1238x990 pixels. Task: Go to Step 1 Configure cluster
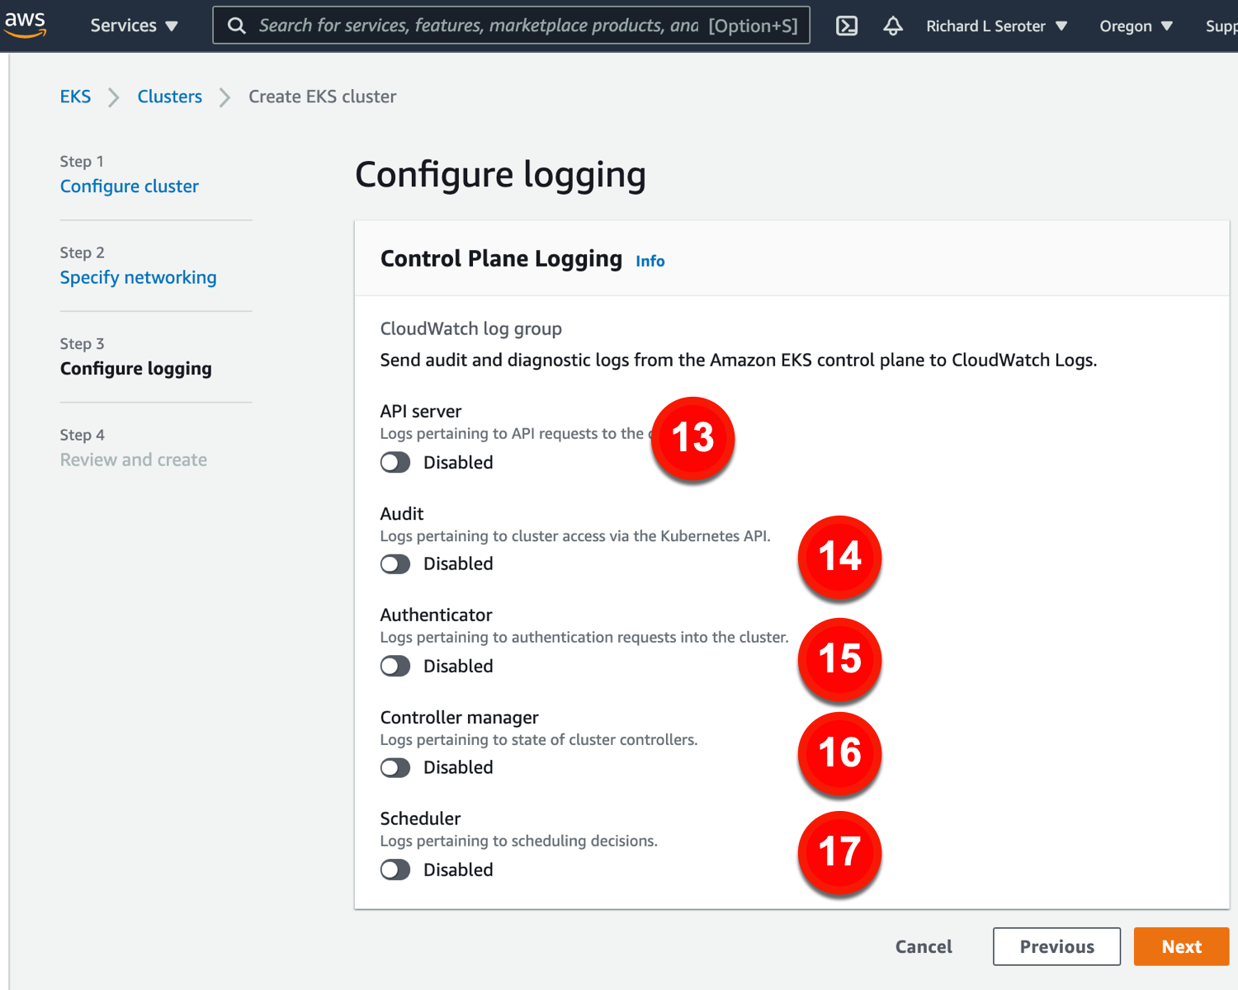[130, 186]
